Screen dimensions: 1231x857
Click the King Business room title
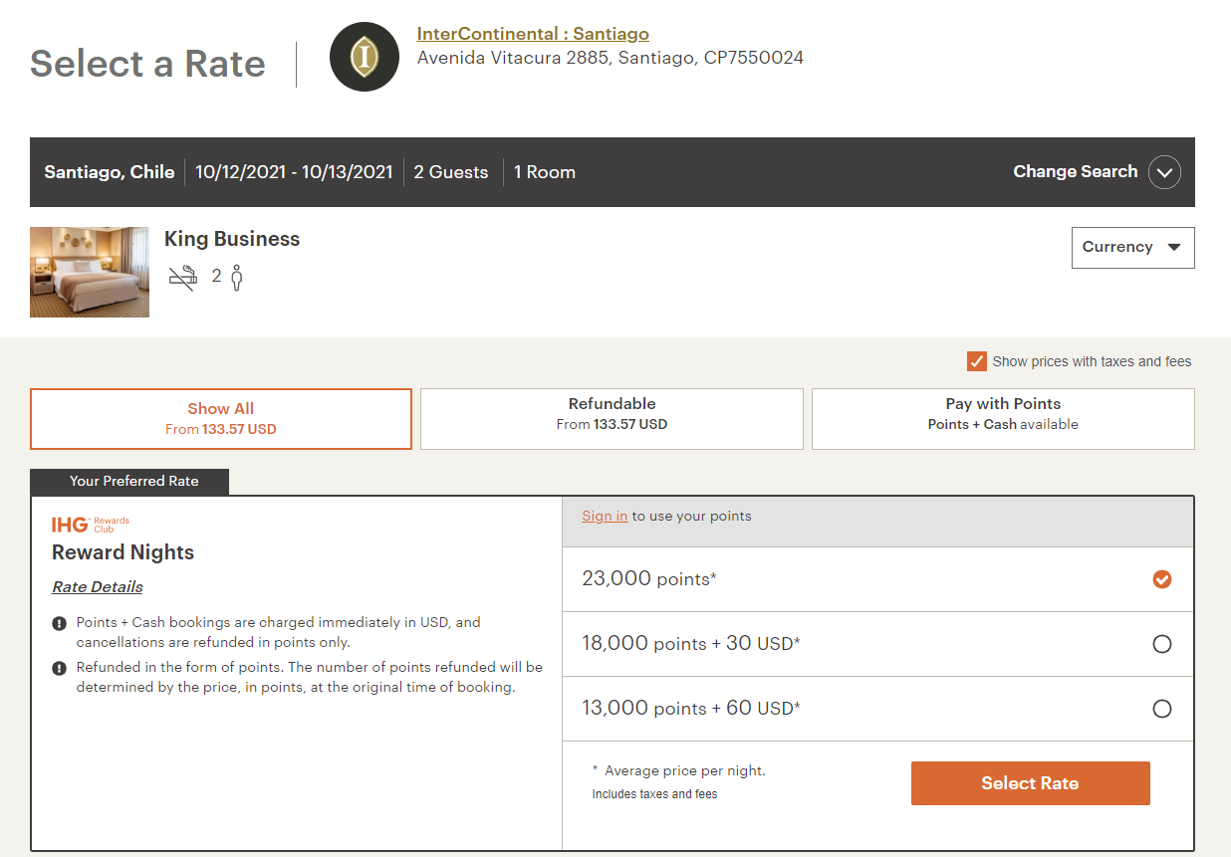(232, 239)
